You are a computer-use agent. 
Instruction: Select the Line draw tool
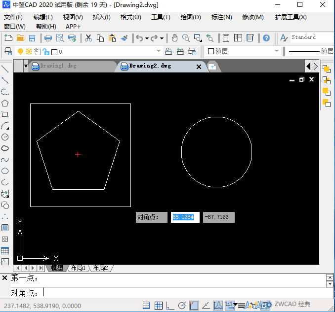[x=5, y=69]
